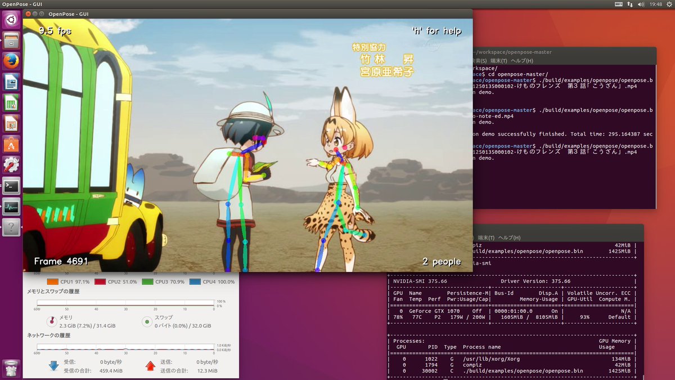The width and height of the screenshot is (675, 380).
Task: Minimize the OpenPose GUI window
Action: [36, 14]
